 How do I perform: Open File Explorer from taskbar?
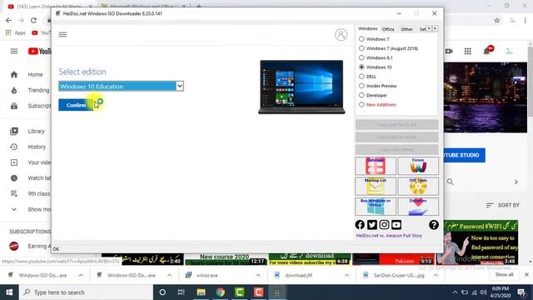[201, 292]
